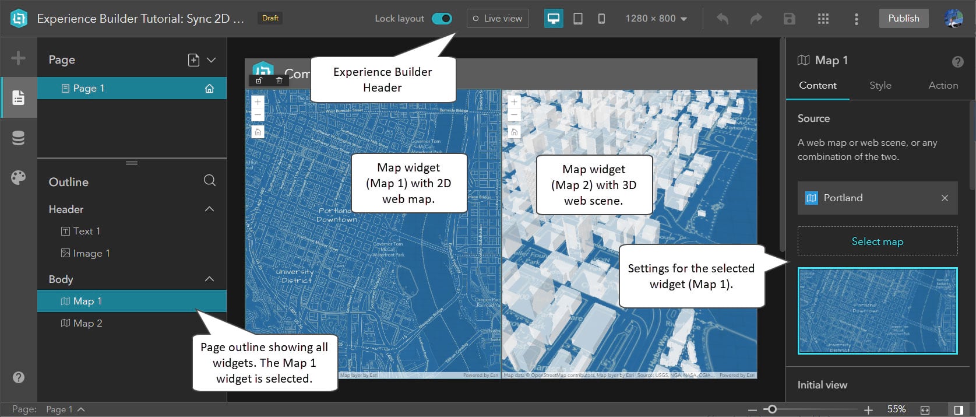Decrease canvas zoom with minus button
The image size is (976, 417).
click(x=752, y=410)
